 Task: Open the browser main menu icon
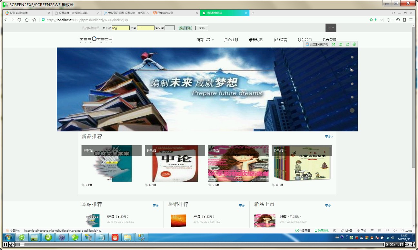coord(411,20)
